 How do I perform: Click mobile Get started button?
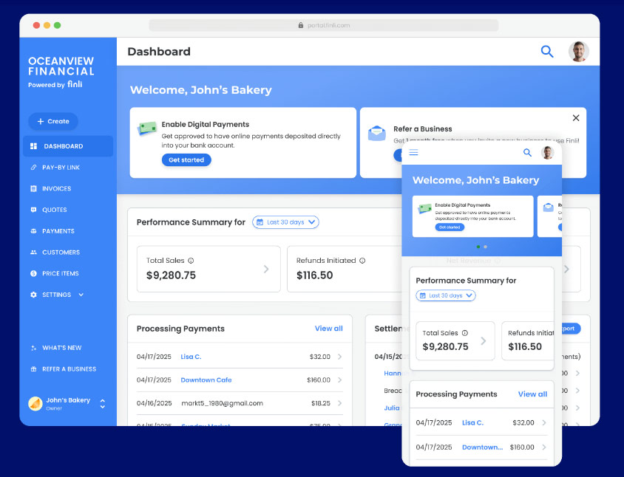tap(450, 227)
